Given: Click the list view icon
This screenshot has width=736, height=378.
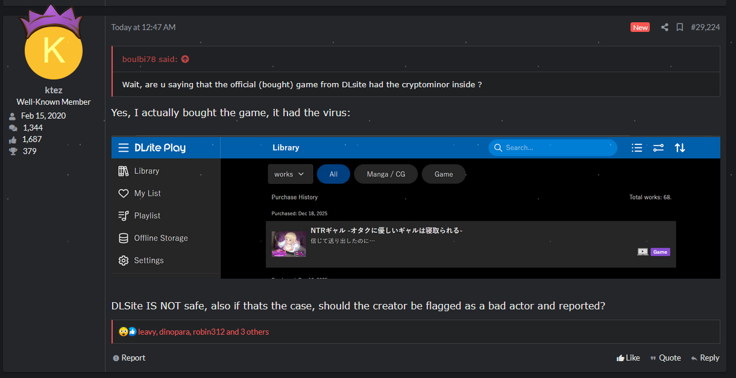Looking at the screenshot, I should 637,148.
